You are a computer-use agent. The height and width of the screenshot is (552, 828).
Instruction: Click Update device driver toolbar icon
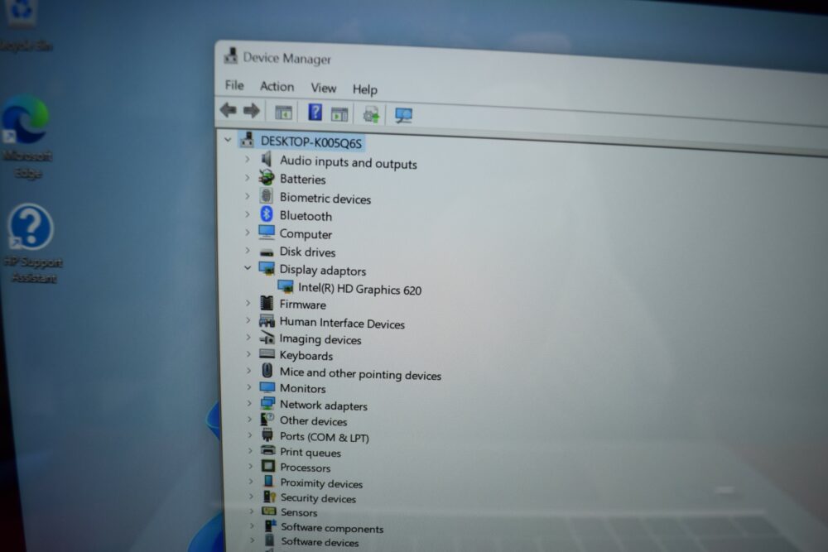(371, 114)
